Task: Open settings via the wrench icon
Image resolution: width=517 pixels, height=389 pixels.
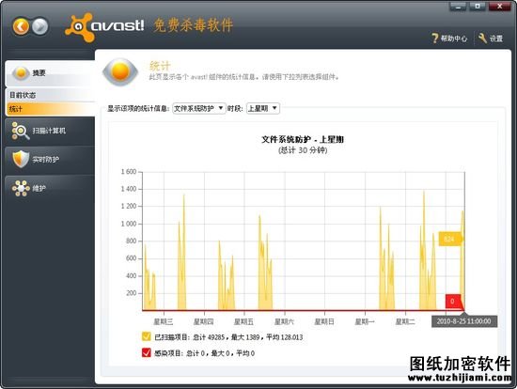Action: click(482, 39)
